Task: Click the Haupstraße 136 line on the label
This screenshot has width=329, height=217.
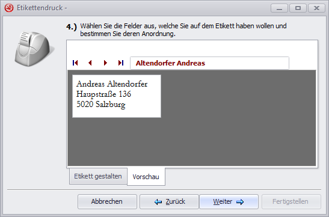Action: click(x=103, y=94)
